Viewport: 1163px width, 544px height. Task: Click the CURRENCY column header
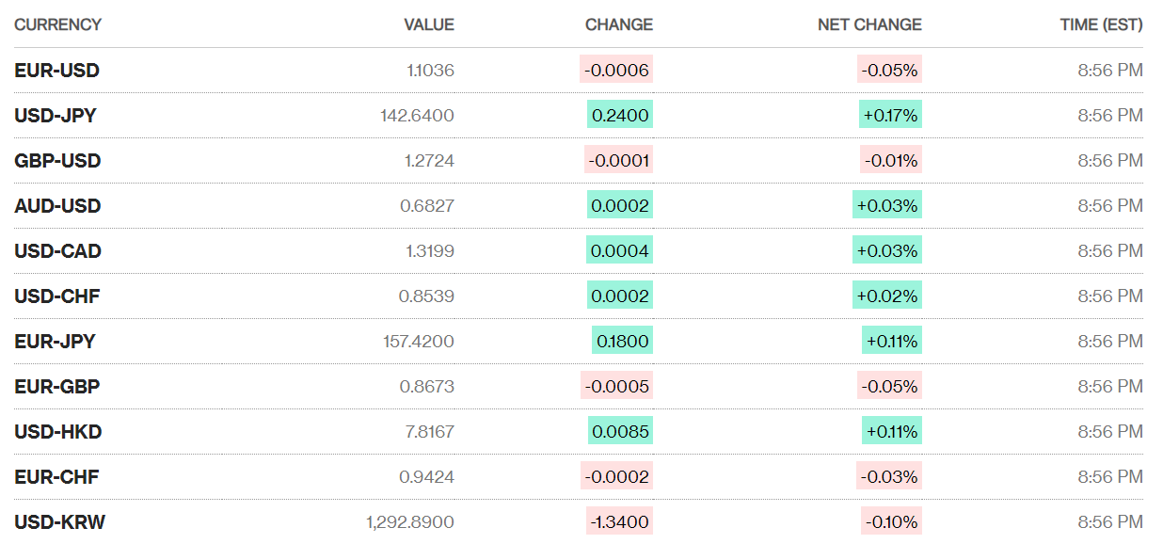(x=57, y=24)
